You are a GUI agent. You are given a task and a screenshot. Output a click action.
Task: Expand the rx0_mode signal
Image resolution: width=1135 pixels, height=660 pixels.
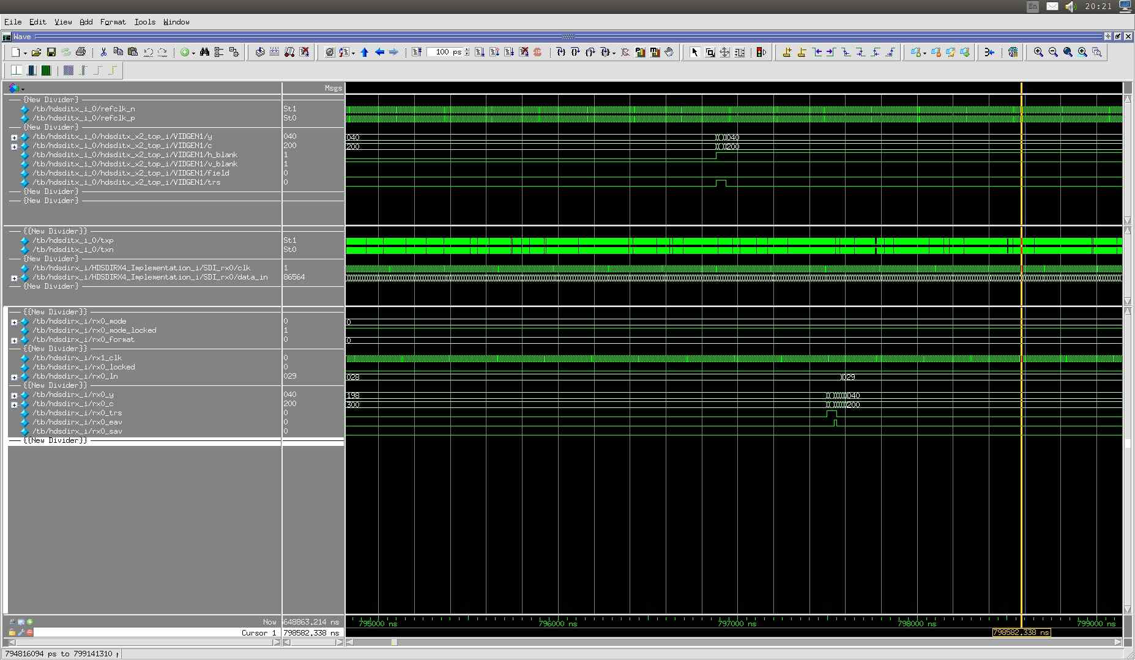point(14,322)
